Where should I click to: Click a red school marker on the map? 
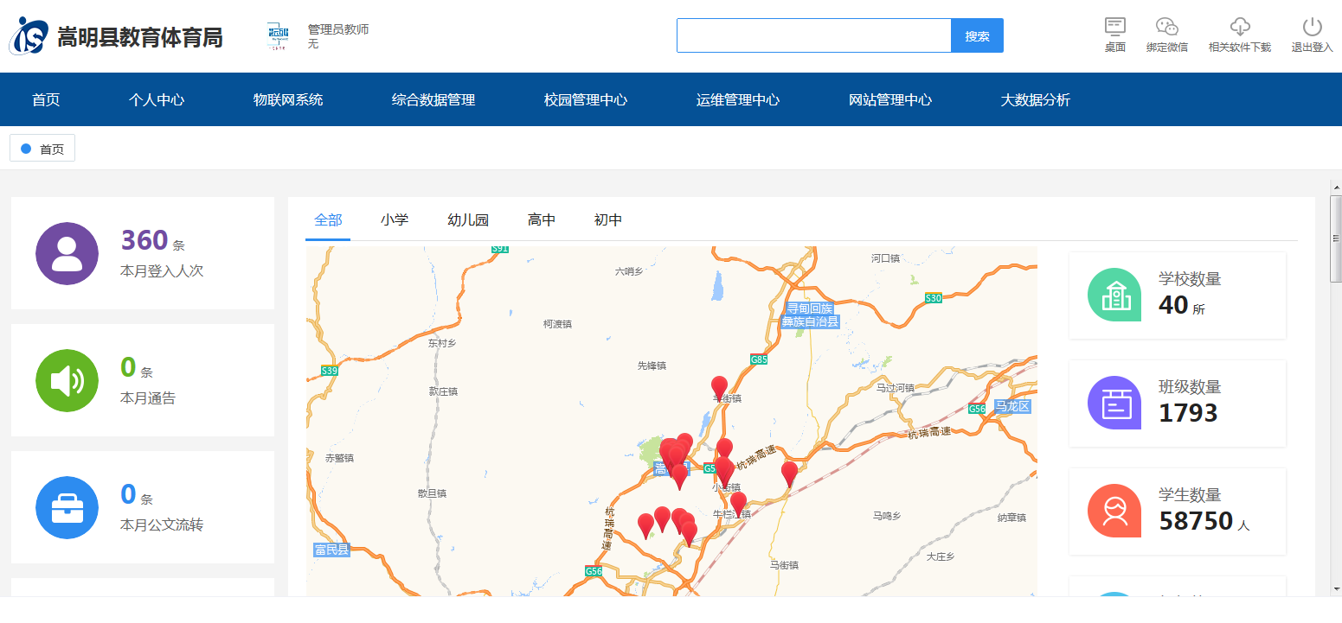(718, 385)
